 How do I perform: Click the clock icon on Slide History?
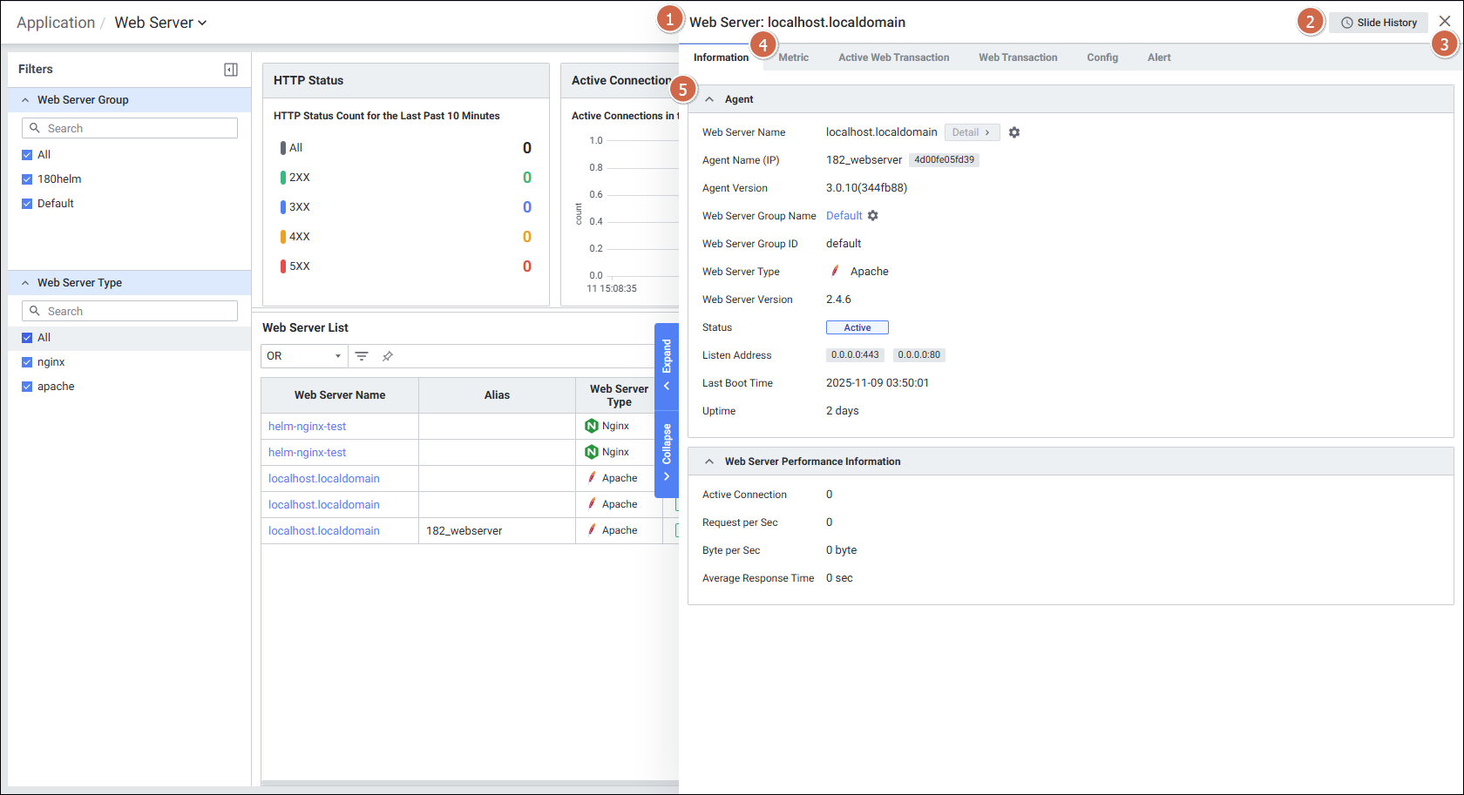1347,23
